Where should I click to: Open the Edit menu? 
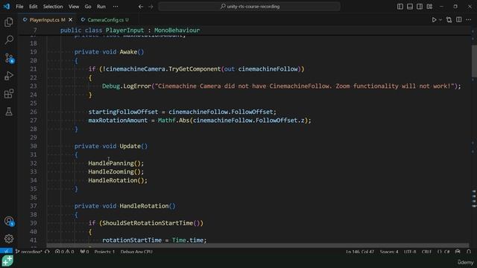33,7
